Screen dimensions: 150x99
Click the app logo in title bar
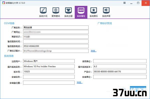pyautogui.click(x=3, y=3)
